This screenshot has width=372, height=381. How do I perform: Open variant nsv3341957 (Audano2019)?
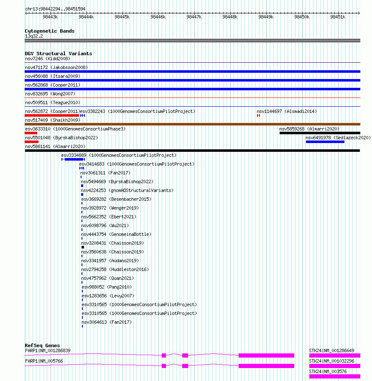[110, 261]
